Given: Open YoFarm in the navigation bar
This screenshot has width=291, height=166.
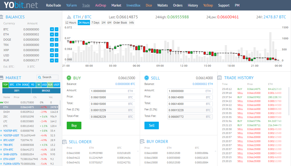Looking at the screenshot, I should point(71,6).
